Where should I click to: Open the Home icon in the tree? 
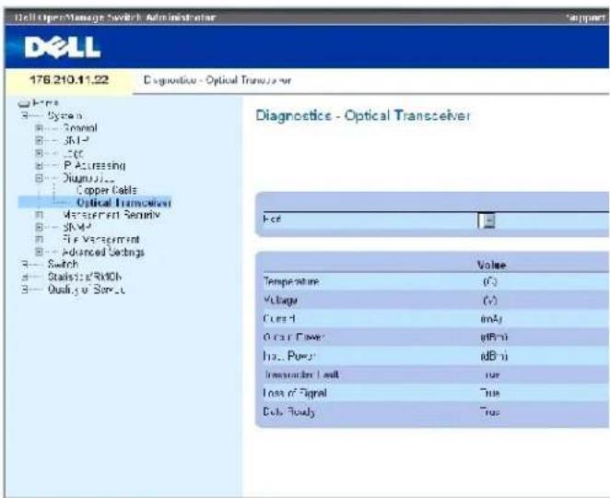click(x=24, y=103)
